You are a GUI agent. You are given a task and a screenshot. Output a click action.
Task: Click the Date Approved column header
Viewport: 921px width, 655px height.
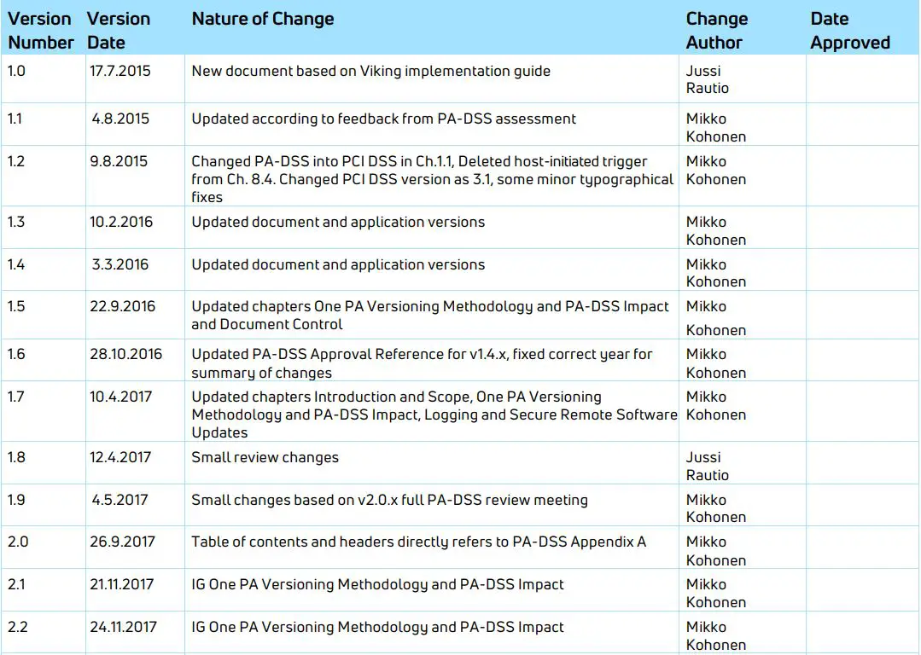tap(849, 30)
